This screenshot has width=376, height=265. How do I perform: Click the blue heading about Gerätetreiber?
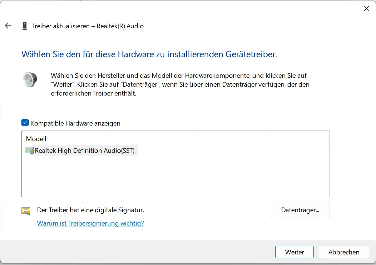[x=149, y=54]
